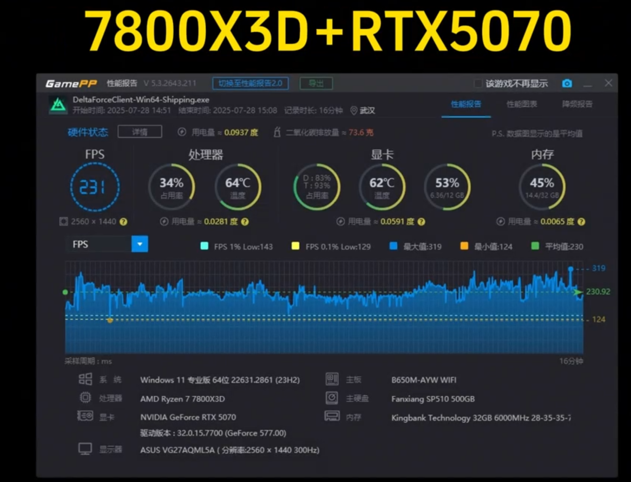
Task: Switch to the 降频报告 tab
Action: (x=577, y=104)
